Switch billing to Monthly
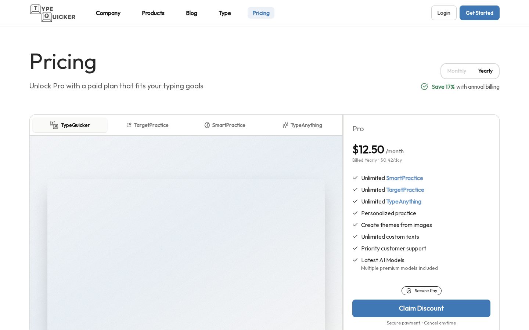 (x=457, y=71)
